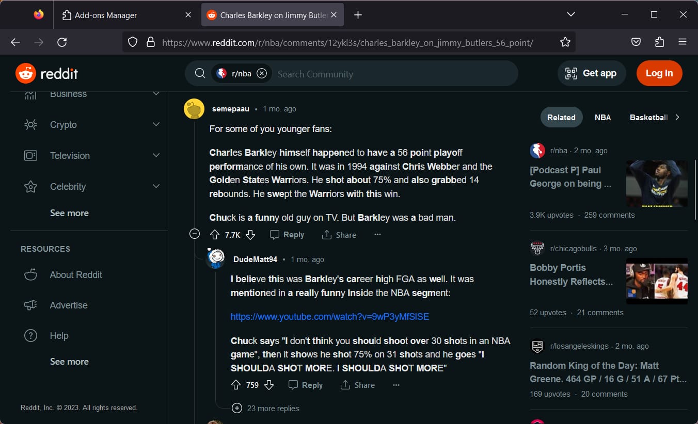The width and height of the screenshot is (698, 424).
Task: Expand the Celebrity topic section
Action: (x=156, y=186)
